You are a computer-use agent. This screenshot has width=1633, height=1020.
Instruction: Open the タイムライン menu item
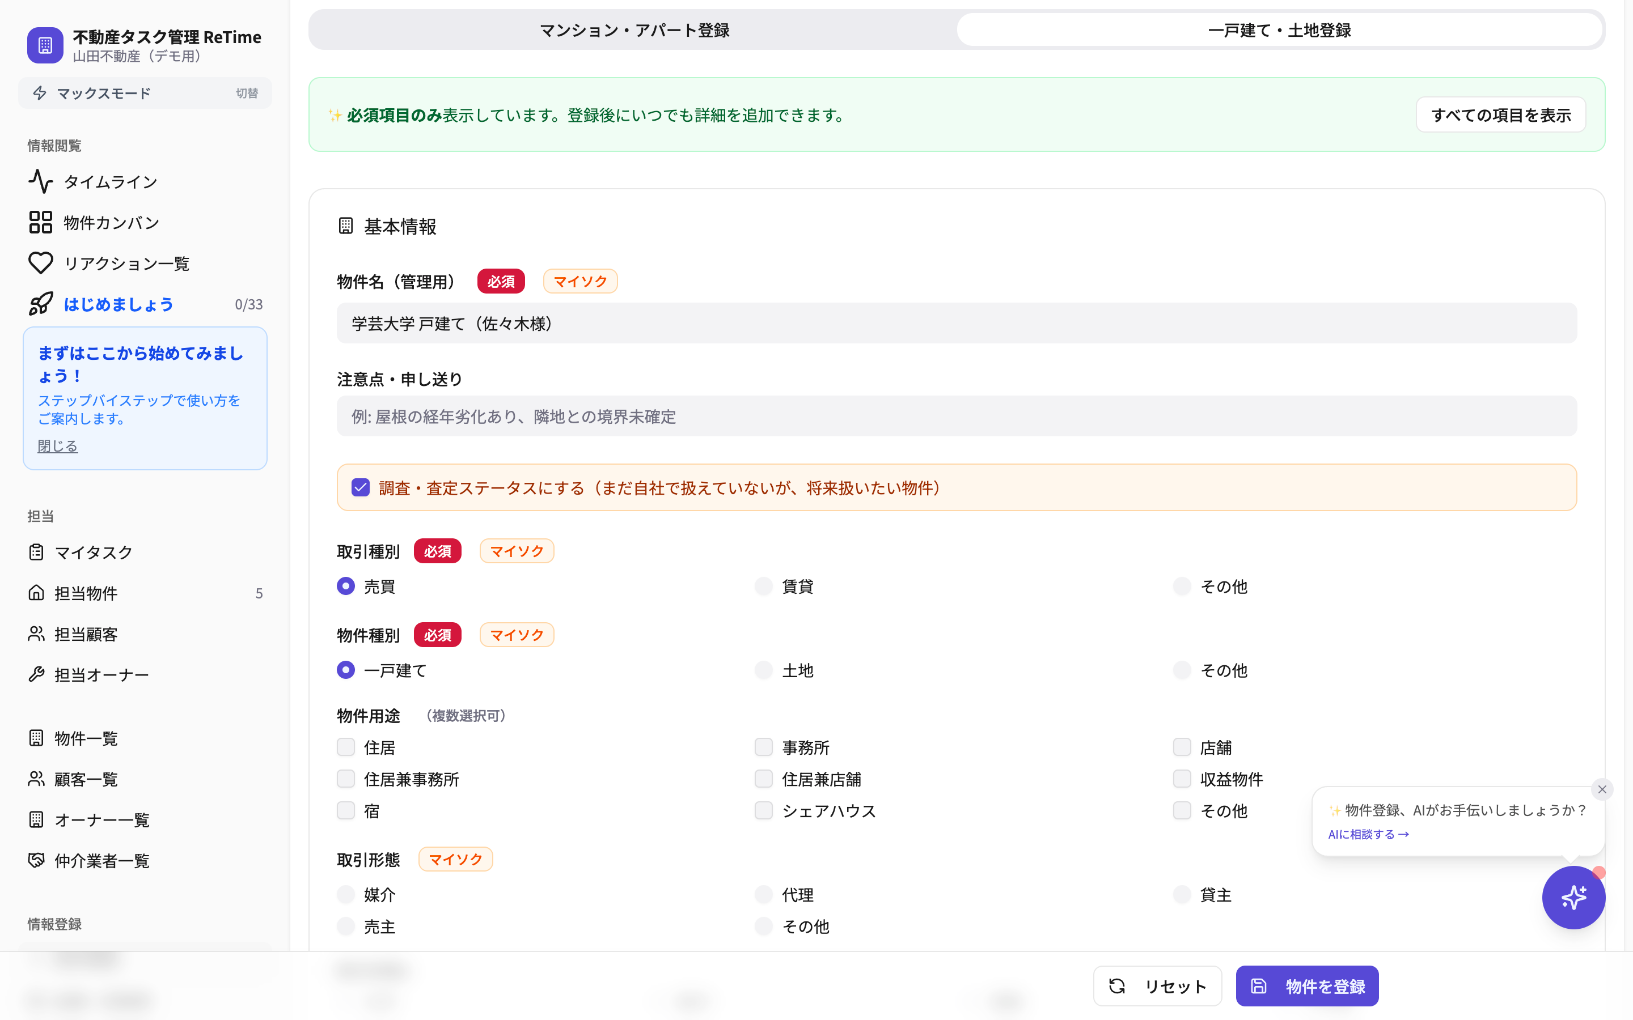[145, 181]
